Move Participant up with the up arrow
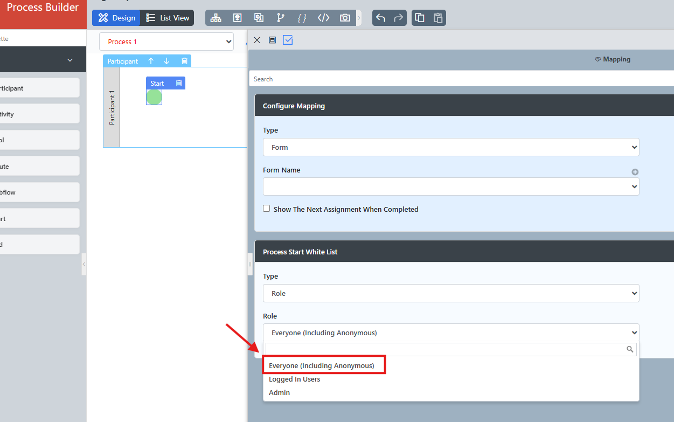The width and height of the screenshot is (674, 422). pos(151,61)
